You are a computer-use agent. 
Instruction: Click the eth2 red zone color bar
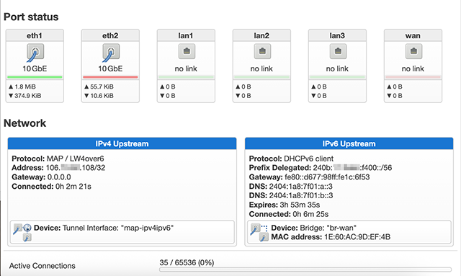click(110, 77)
